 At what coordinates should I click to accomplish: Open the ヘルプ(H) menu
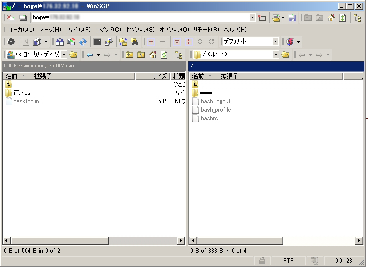235,30
